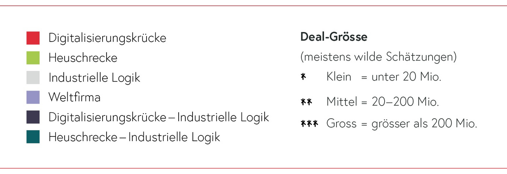Click Digitalisierungskrücke – Industrielle Logik label
This screenshot has width=507, height=174.
[158, 117]
